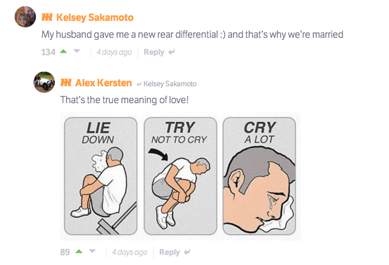This screenshot has width=389, height=265.
Task: Open the orange Alex Kersten author name
Action: pyautogui.click(x=103, y=83)
